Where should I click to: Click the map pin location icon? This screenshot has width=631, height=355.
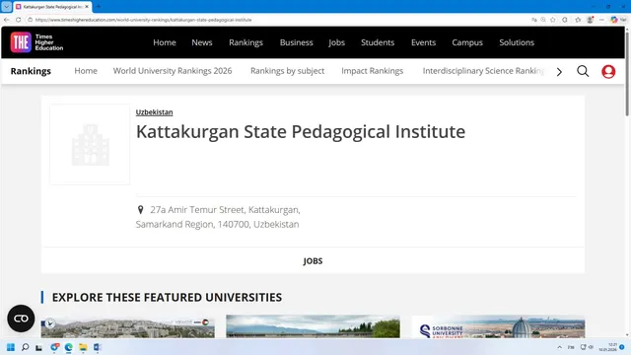pos(140,210)
